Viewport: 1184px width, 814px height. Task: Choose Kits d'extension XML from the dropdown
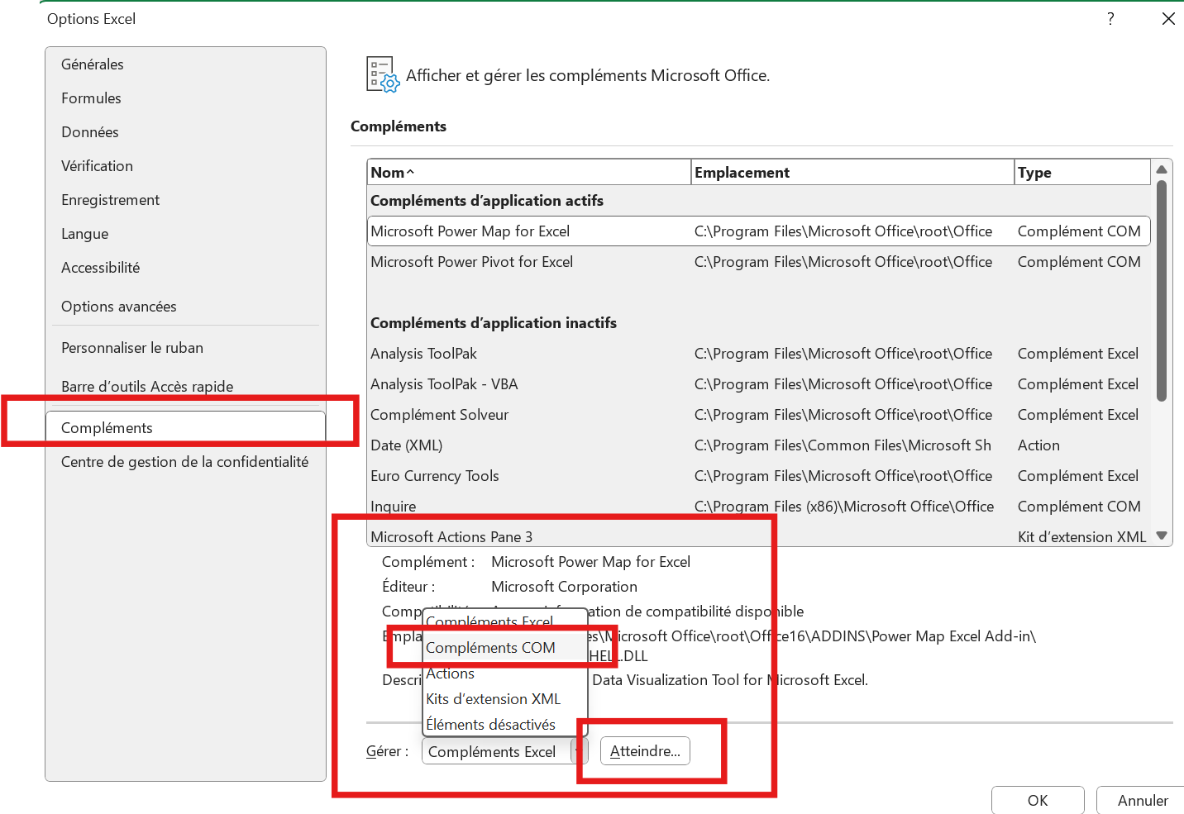(505, 699)
